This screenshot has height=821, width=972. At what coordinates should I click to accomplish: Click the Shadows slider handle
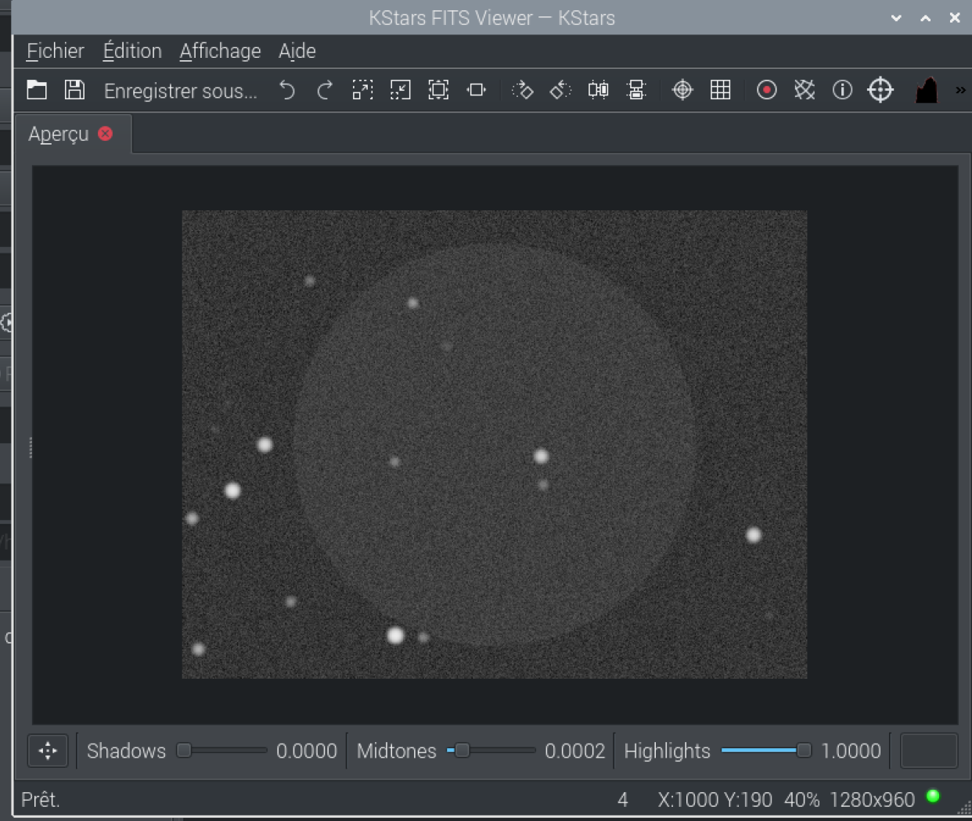[184, 751]
